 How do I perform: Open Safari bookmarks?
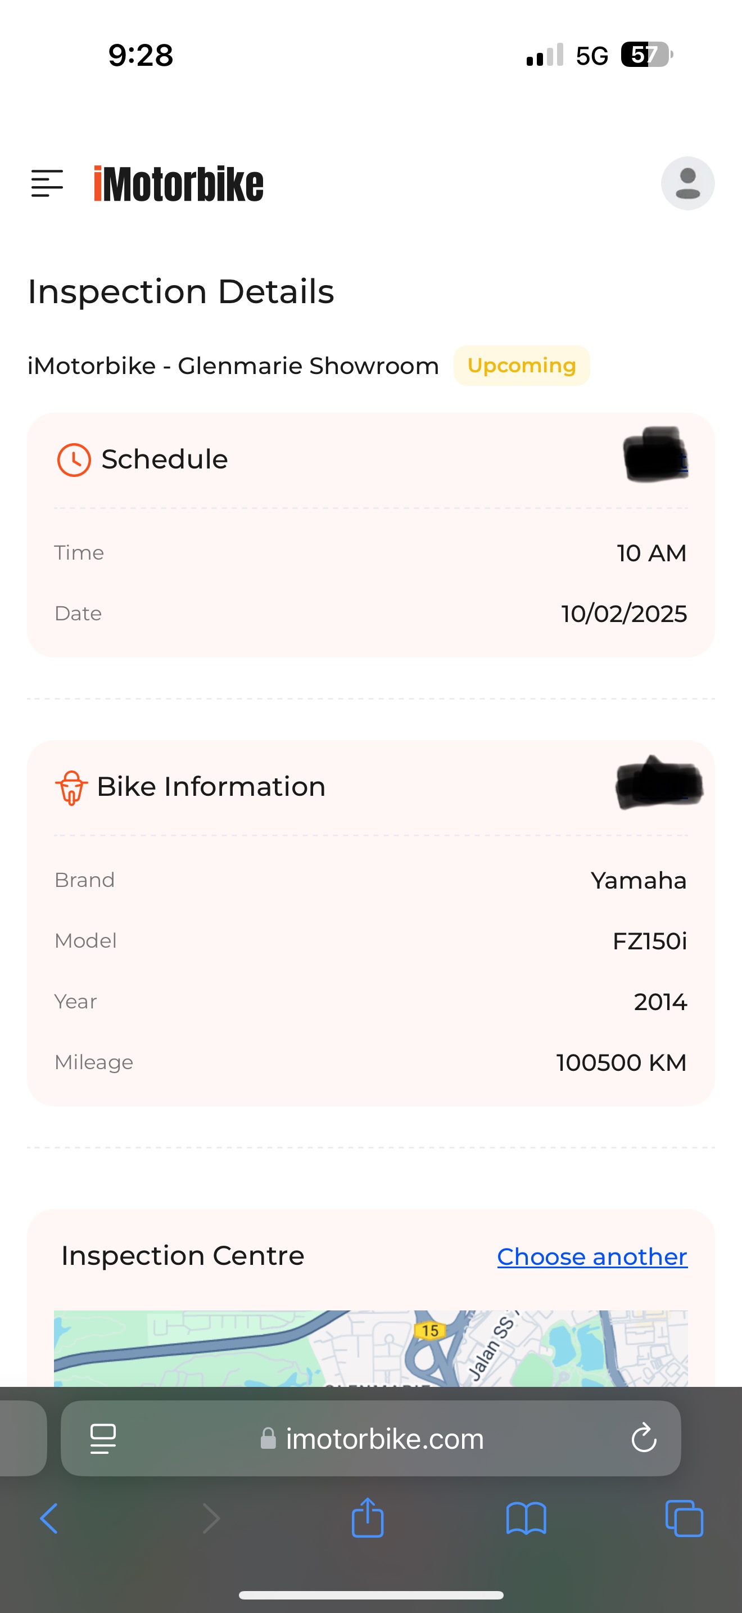click(526, 1519)
